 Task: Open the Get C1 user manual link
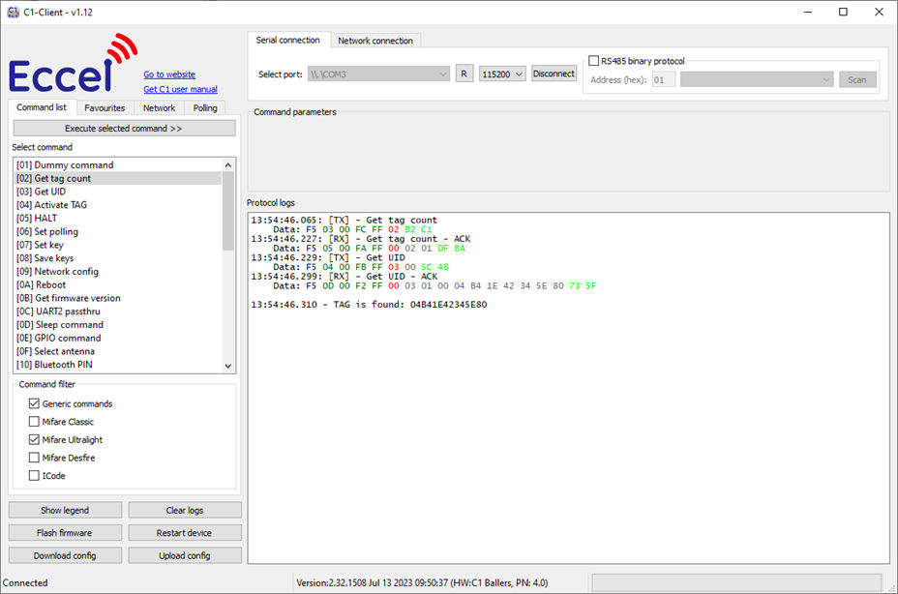pyautogui.click(x=180, y=89)
